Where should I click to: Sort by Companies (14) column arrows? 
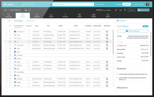pyautogui.click(x=25, y=26)
